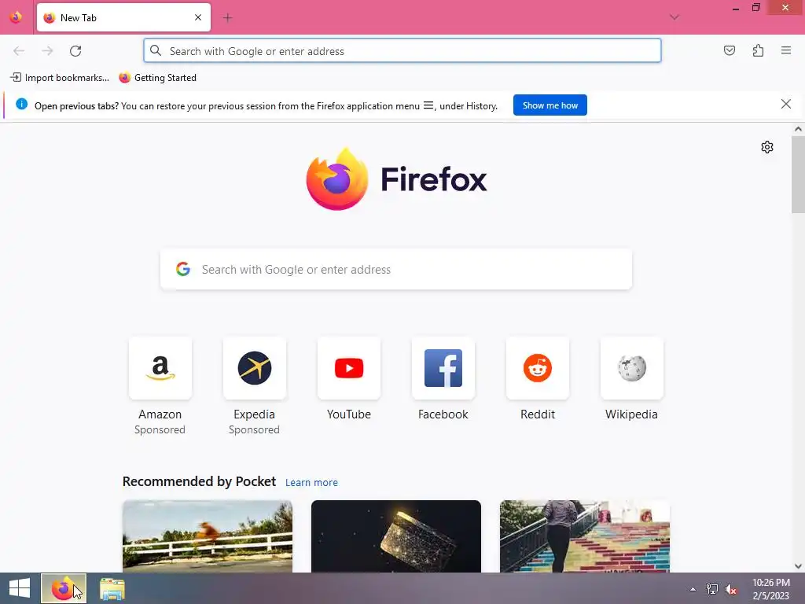The width and height of the screenshot is (805, 604).
Task: Click the central Google search box
Action: coord(396,269)
